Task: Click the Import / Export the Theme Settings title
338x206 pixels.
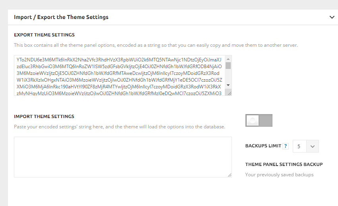Action: pyautogui.click(x=61, y=17)
